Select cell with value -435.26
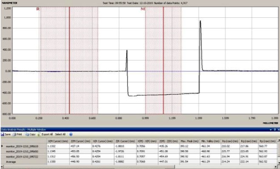This screenshot has height=169, width=280. pos(168,146)
